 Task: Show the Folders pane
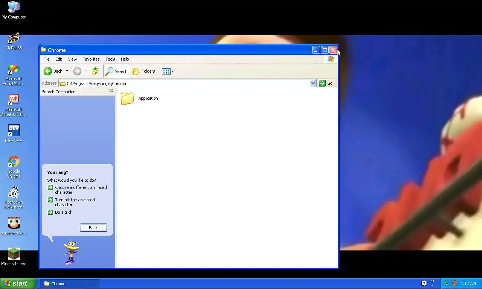(143, 71)
